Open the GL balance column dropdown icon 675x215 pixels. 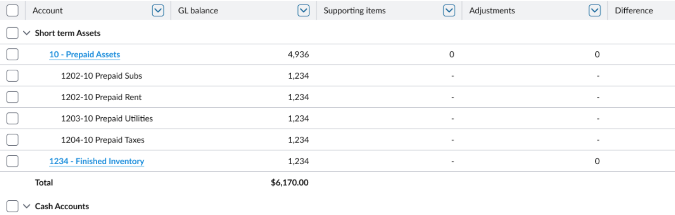click(304, 10)
